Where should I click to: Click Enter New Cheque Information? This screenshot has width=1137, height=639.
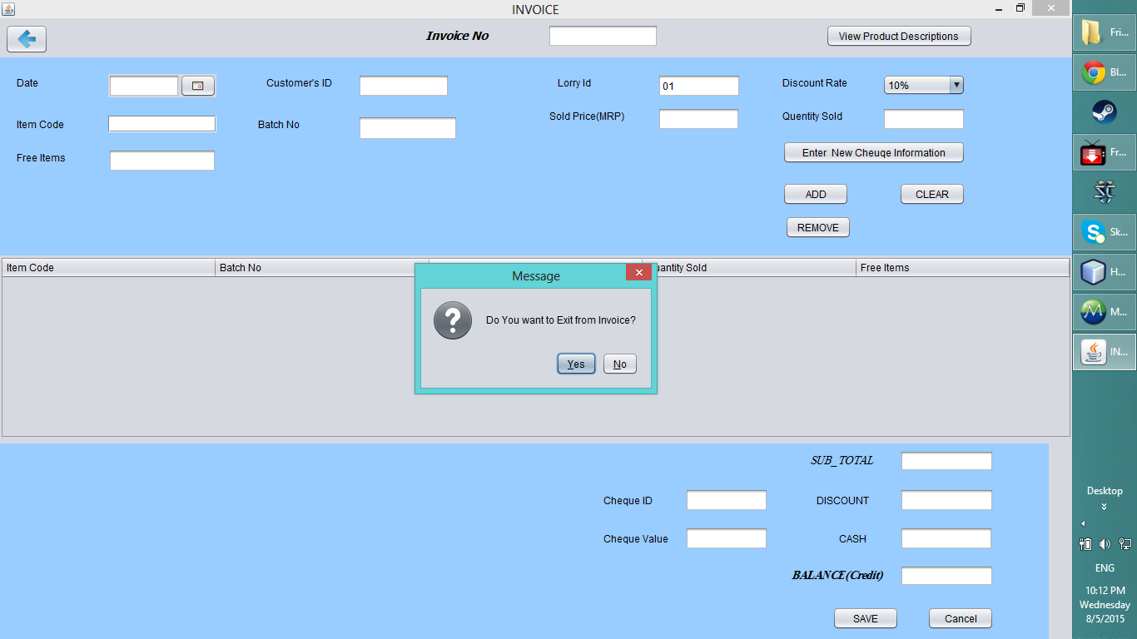tap(873, 152)
